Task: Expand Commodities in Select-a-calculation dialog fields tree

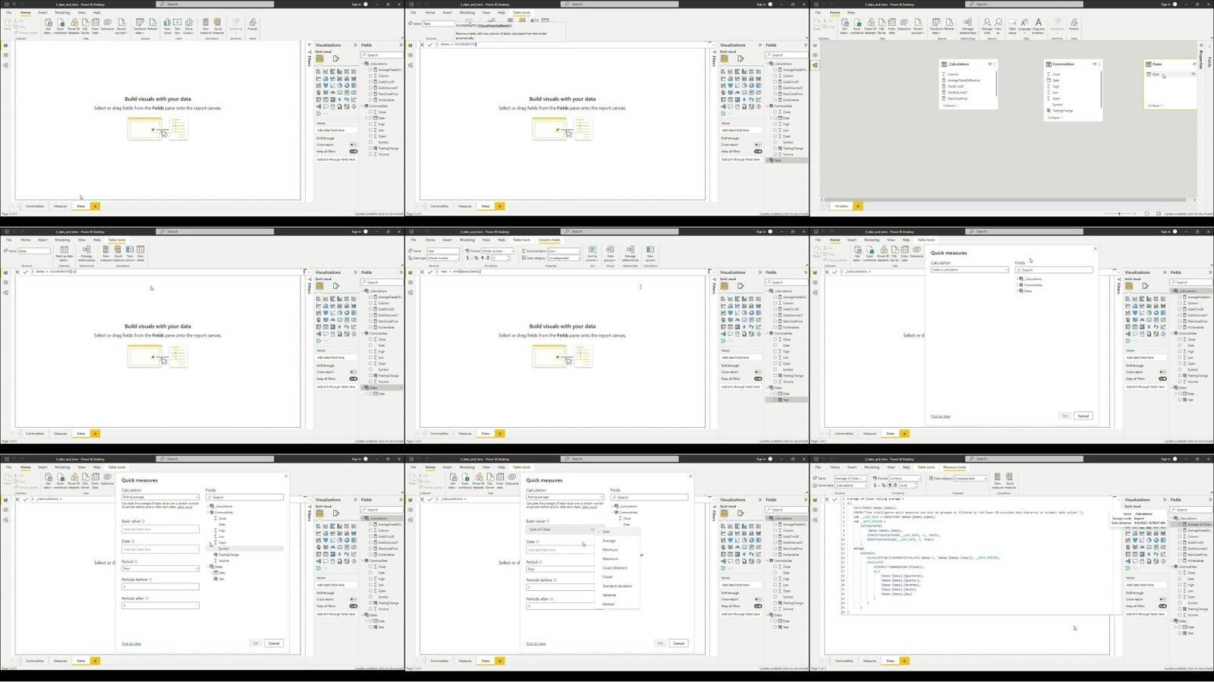Action: pos(1018,285)
